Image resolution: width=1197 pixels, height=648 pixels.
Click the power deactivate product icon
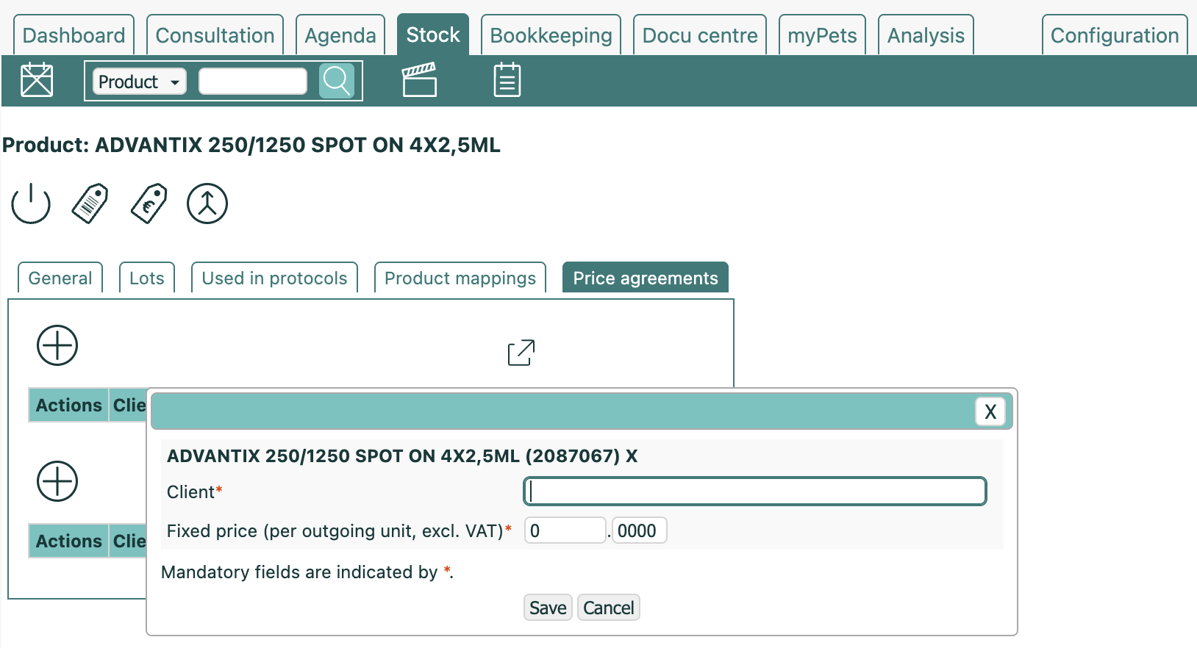point(31,204)
